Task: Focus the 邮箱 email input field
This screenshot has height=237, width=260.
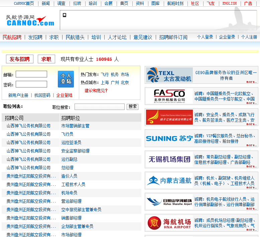Action: (31, 74)
